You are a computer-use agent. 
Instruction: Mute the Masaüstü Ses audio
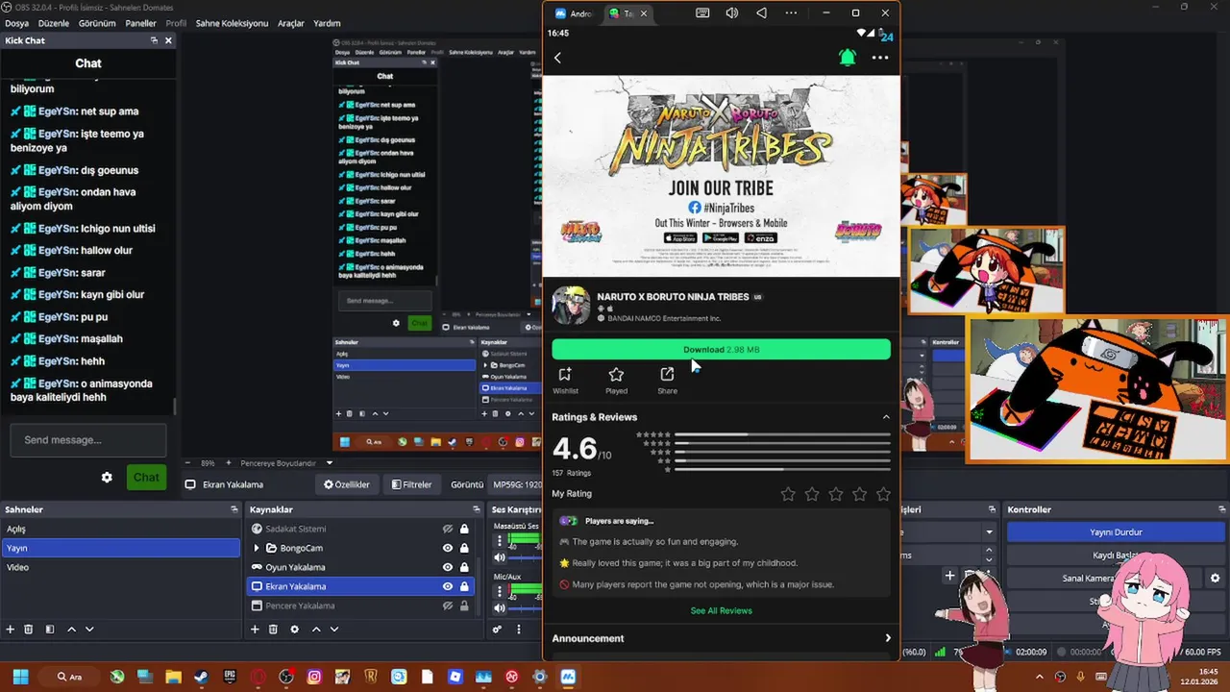tap(499, 557)
